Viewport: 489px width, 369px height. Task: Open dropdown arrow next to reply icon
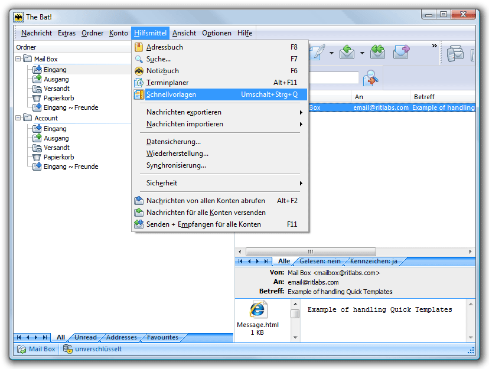coord(362,53)
